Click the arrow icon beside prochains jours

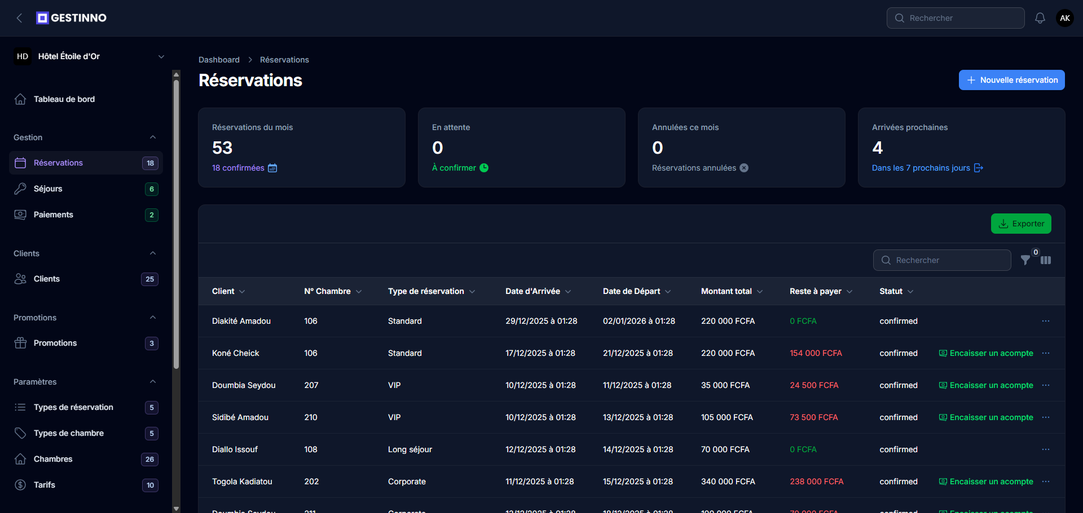tap(979, 168)
